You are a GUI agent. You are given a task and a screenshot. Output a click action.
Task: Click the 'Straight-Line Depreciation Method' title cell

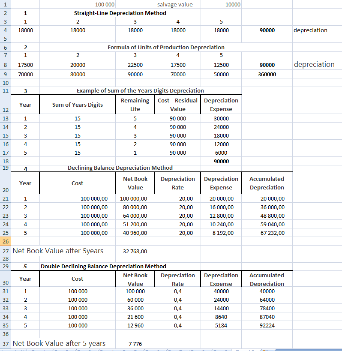(120, 13)
